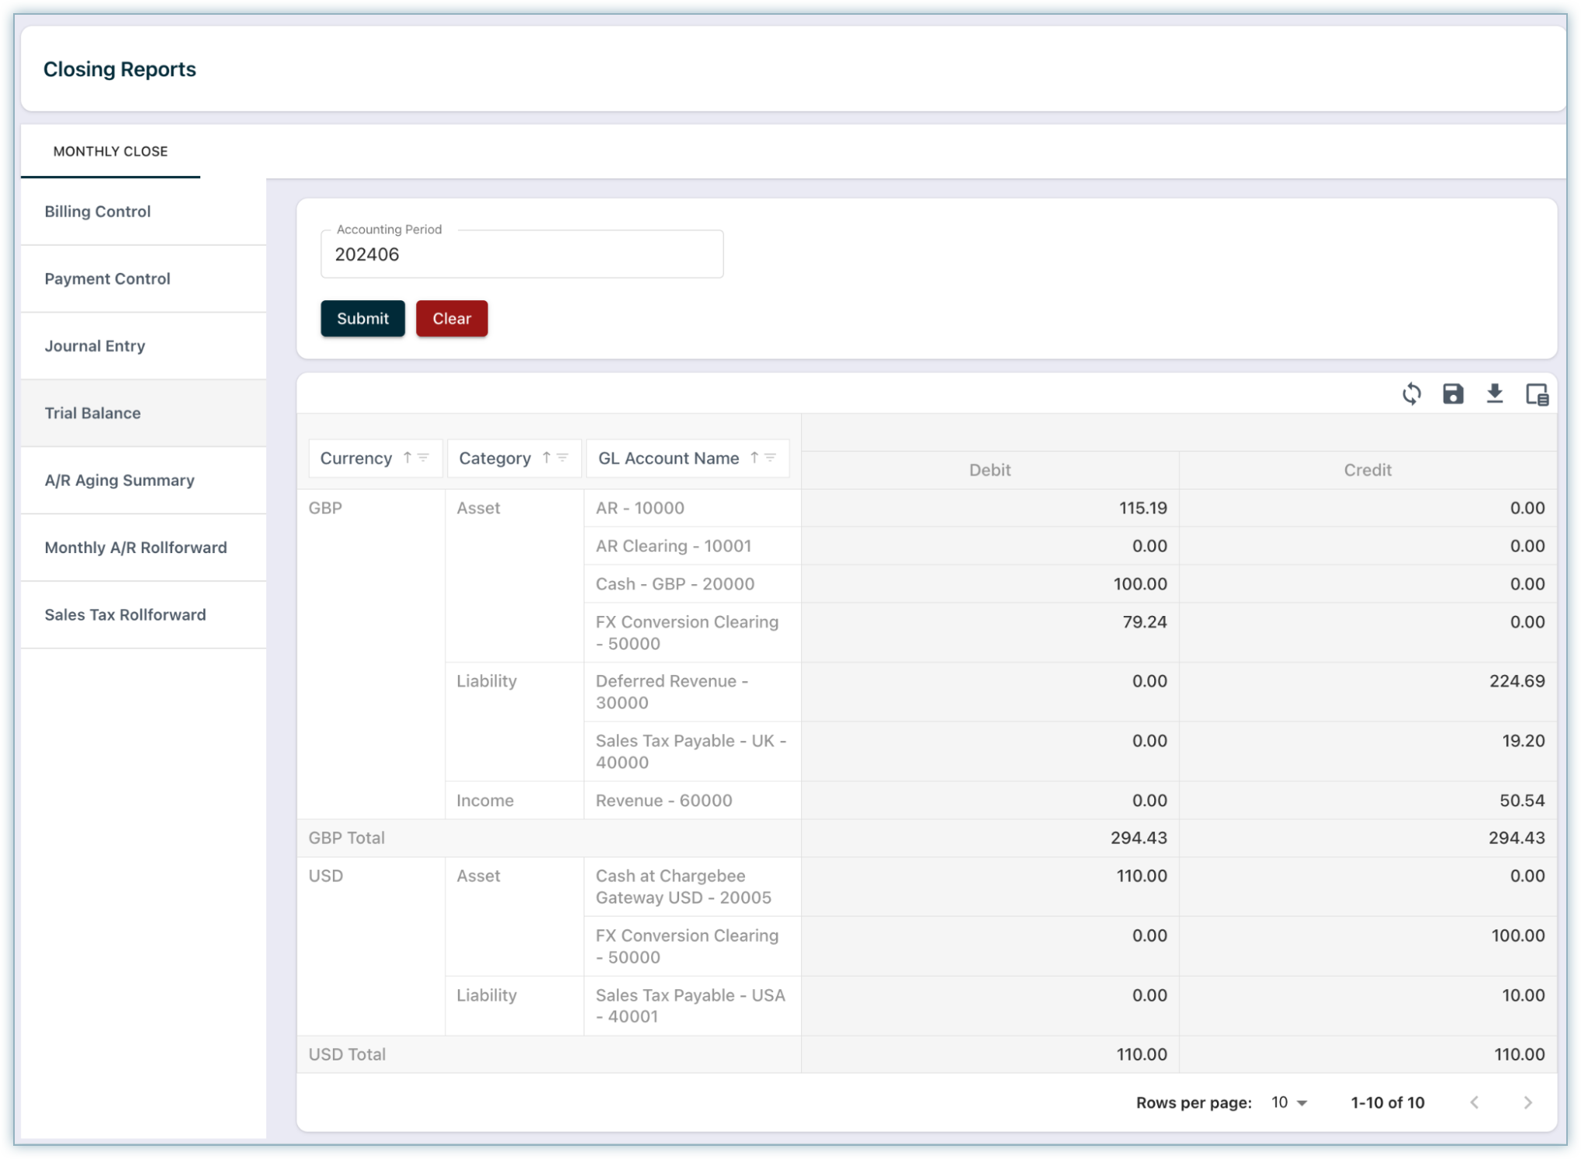Open GL Account Name filter icon
This screenshot has height=1159, width=1581.
pos(771,458)
